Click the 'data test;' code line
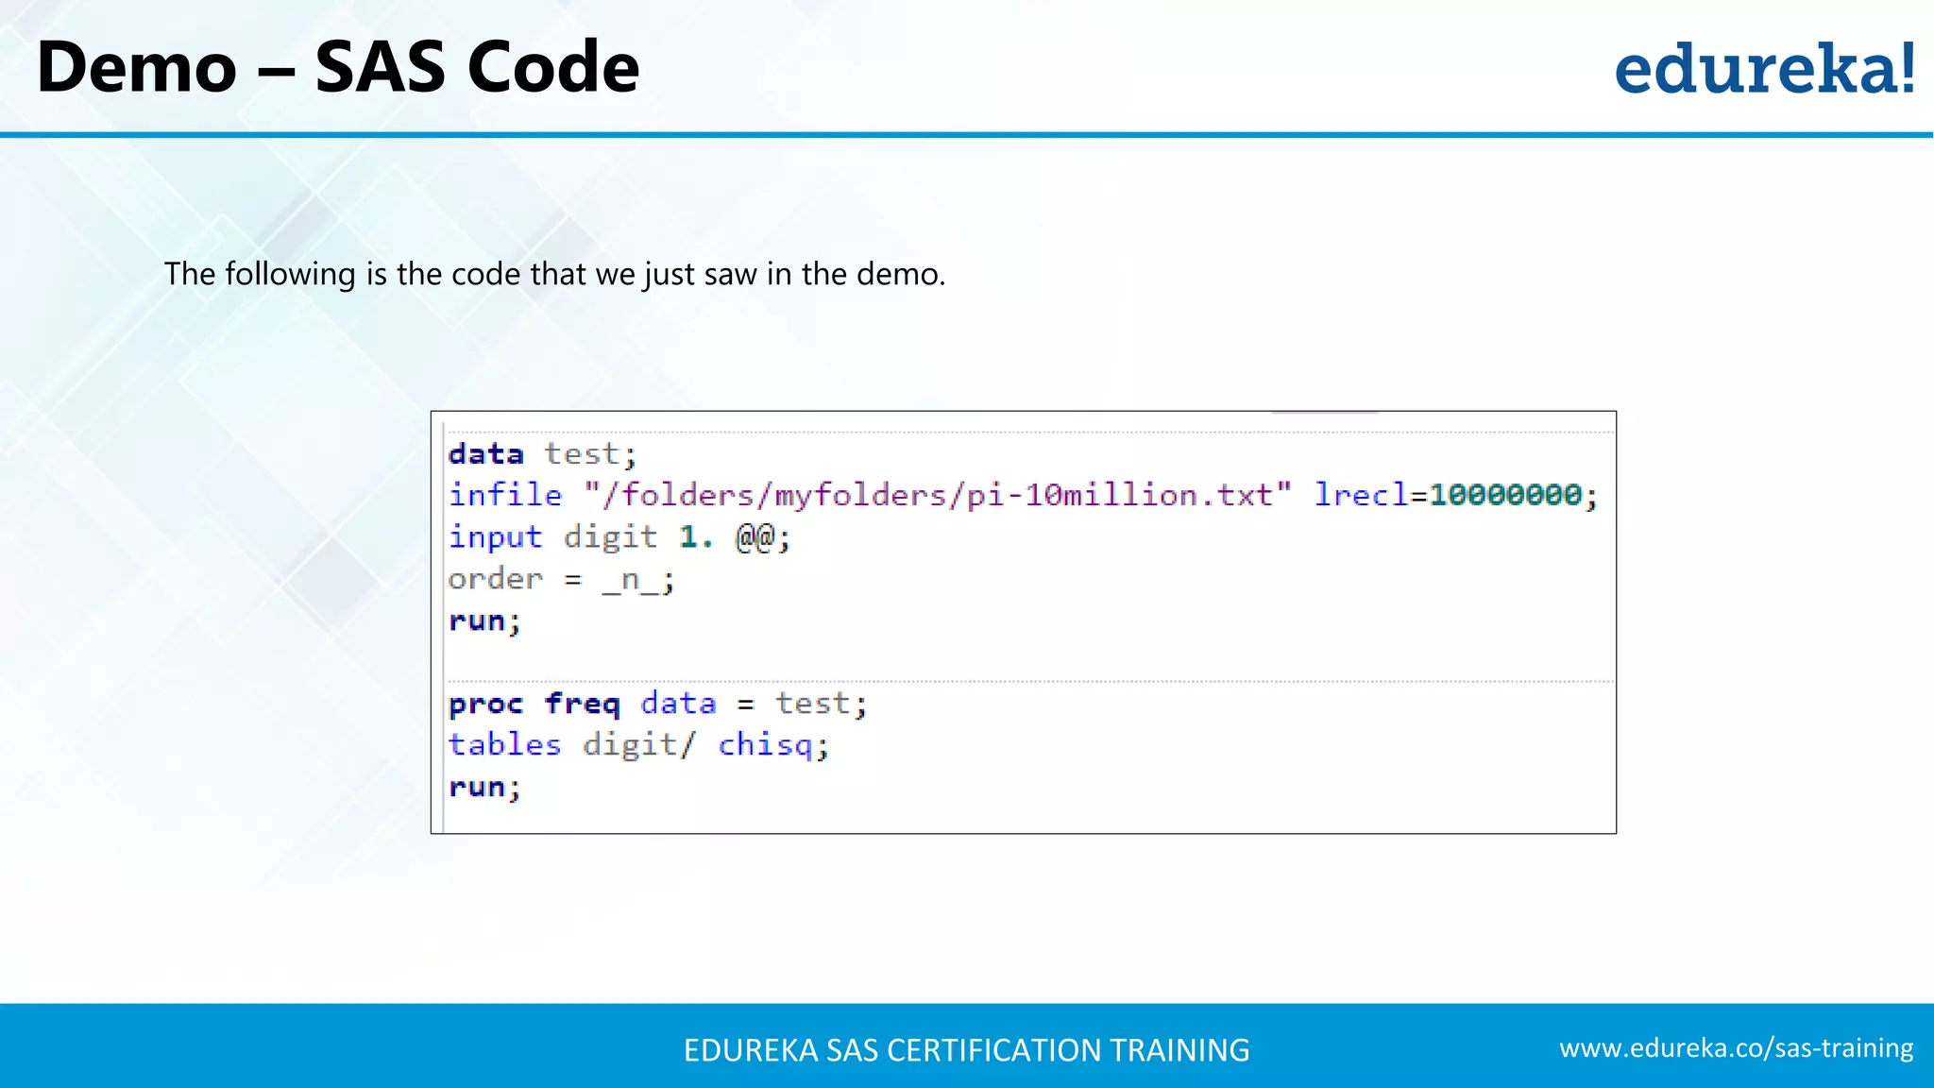Screen dimensions: 1934x1088 (x=543, y=454)
